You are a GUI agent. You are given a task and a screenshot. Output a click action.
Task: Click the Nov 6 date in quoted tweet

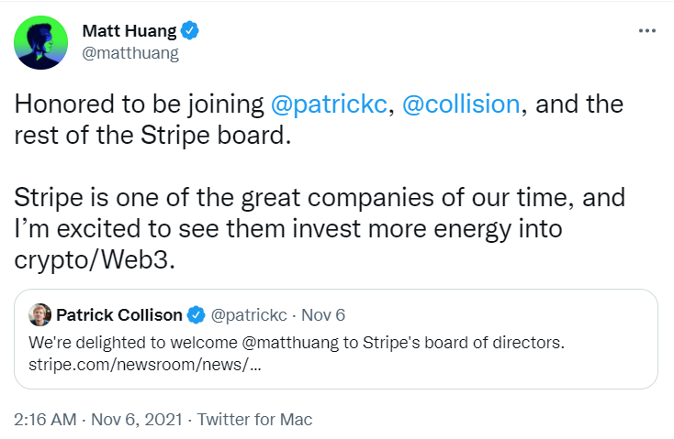pos(323,315)
